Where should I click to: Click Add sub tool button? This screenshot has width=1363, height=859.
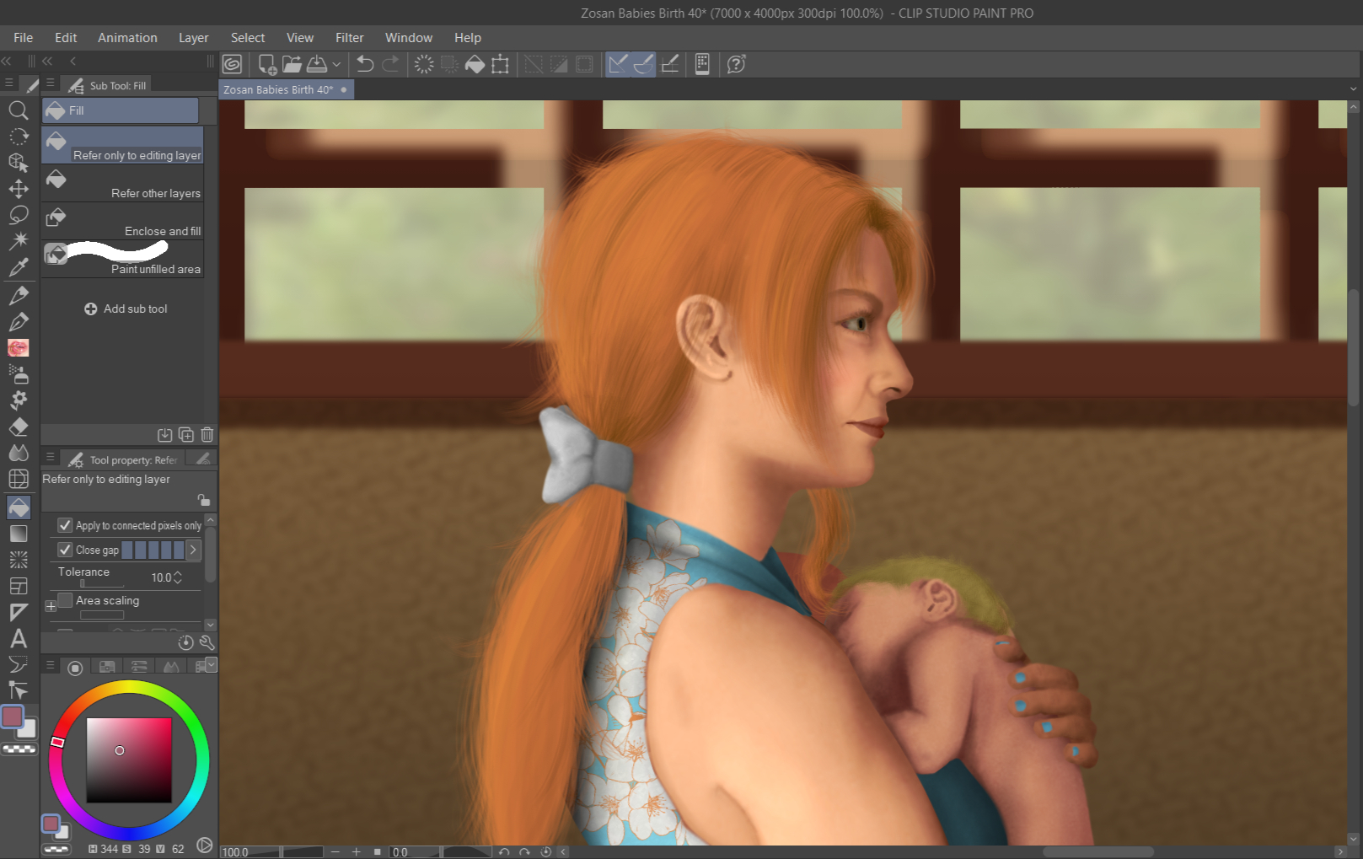click(126, 309)
